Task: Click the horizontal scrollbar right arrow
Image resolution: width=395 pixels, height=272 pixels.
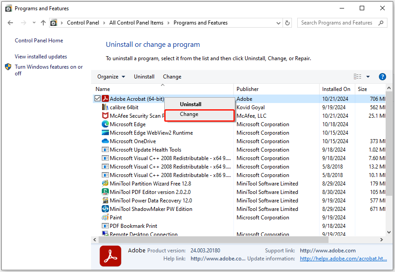Action: pyautogui.click(x=382, y=240)
